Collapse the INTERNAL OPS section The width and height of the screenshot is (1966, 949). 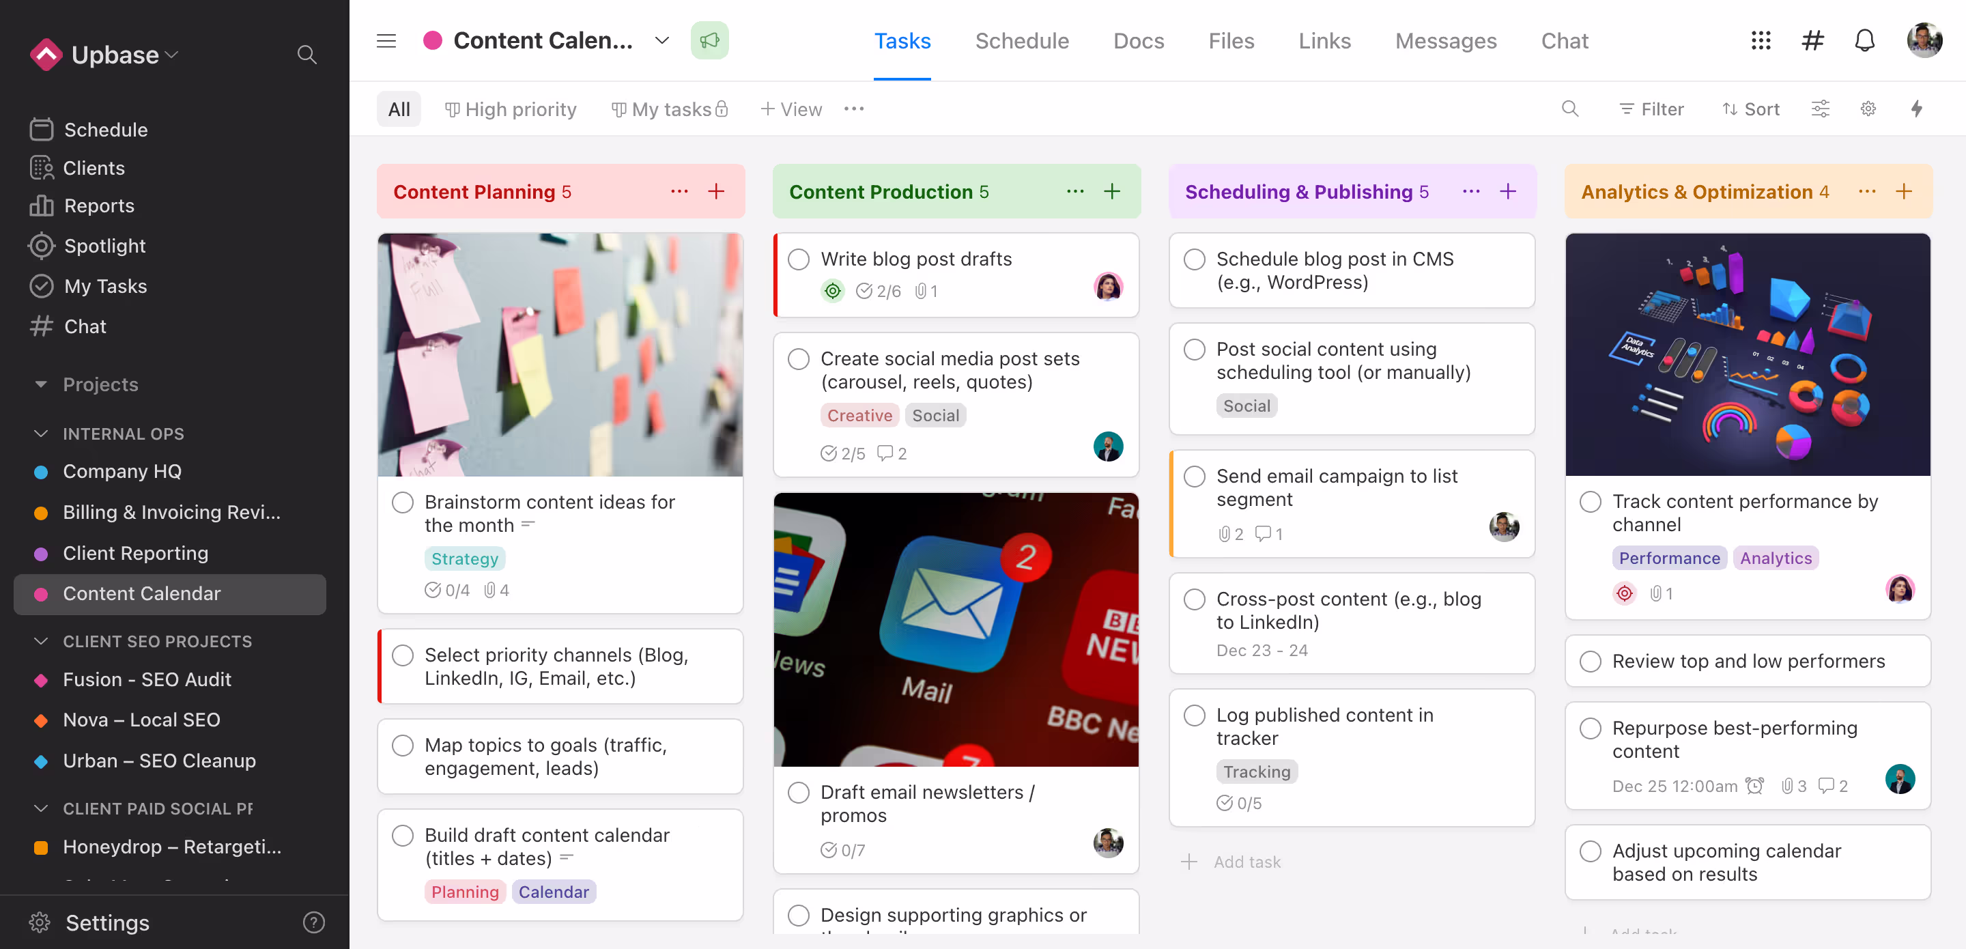(x=41, y=434)
